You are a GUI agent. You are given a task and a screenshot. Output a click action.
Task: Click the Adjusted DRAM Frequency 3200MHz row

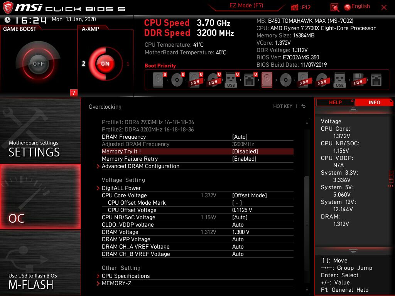[x=197, y=144]
